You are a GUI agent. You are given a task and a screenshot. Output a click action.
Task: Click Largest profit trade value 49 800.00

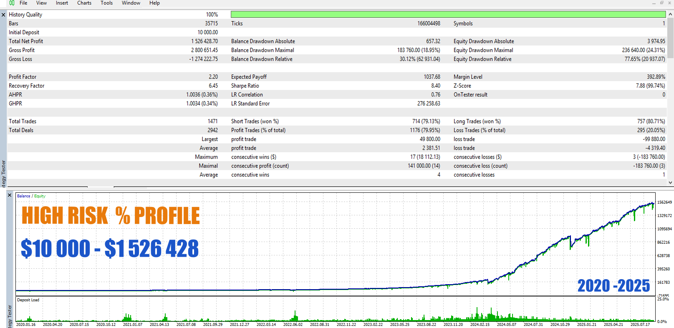pyautogui.click(x=430, y=139)
